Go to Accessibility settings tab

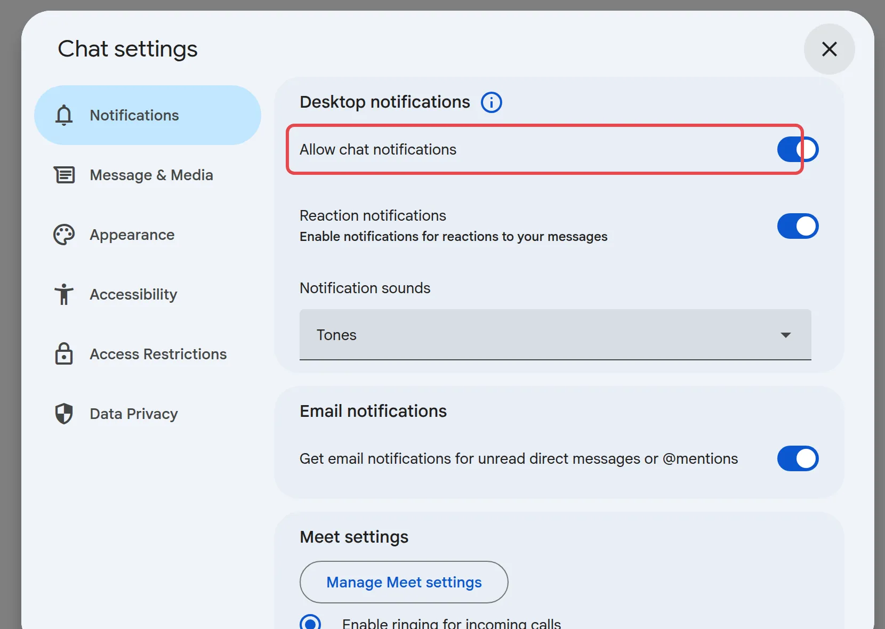(x=148, y=294)
